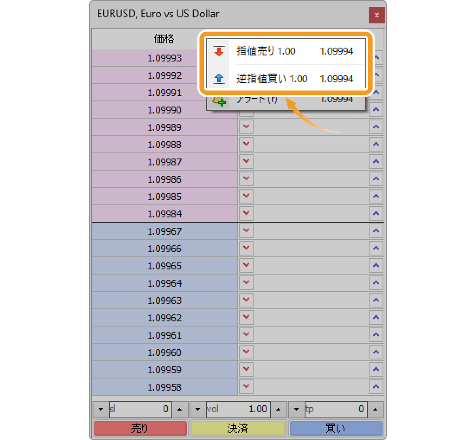Click red sell arrow on the 1.09967 row
Viewport: 476px width, 440px height.
246,231
